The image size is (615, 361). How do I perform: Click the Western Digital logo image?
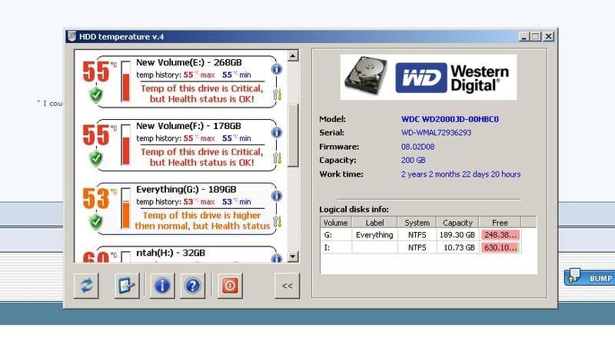(428, 77)
